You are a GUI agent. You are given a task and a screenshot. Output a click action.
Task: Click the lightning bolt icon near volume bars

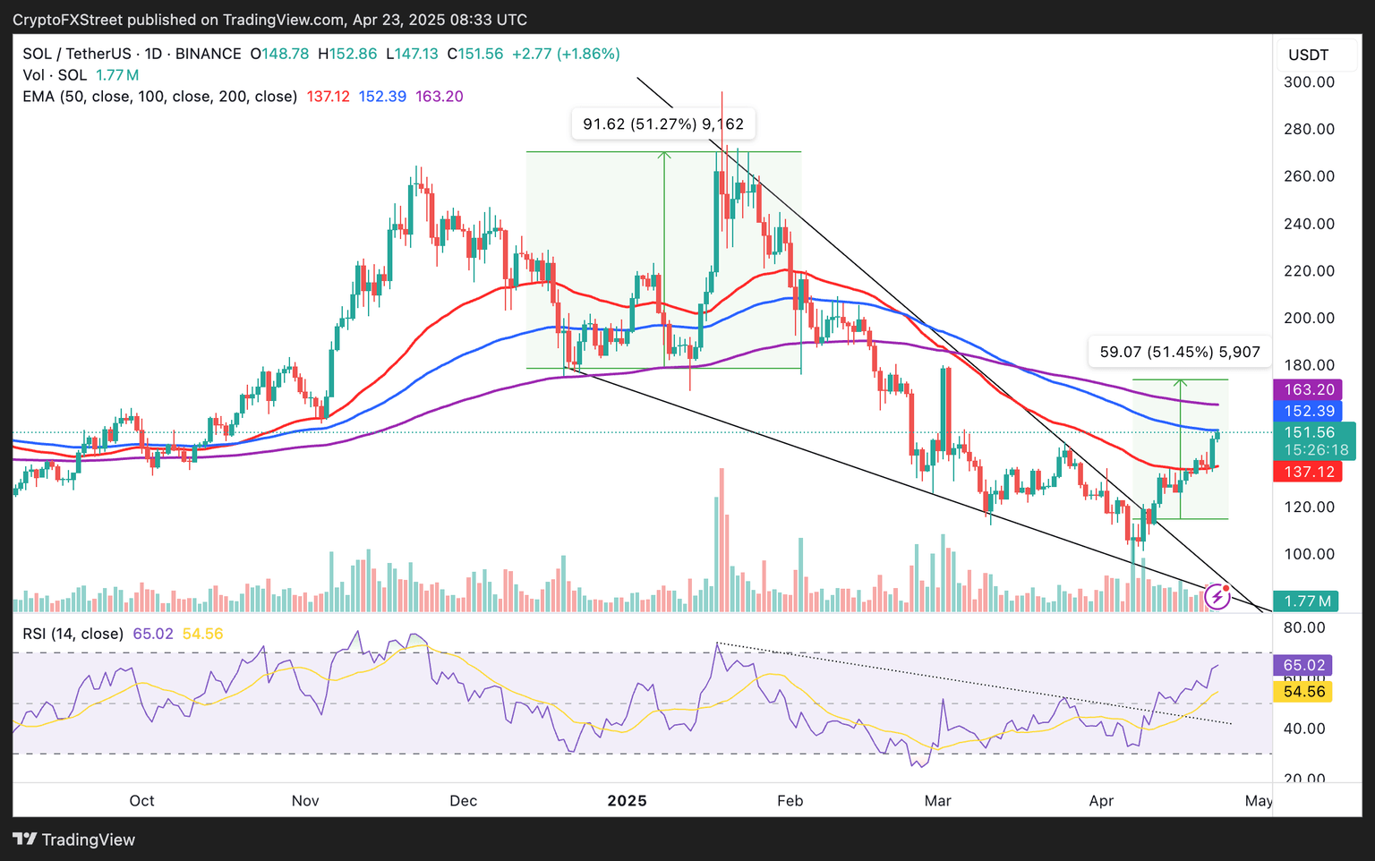tap(1217, 597)
